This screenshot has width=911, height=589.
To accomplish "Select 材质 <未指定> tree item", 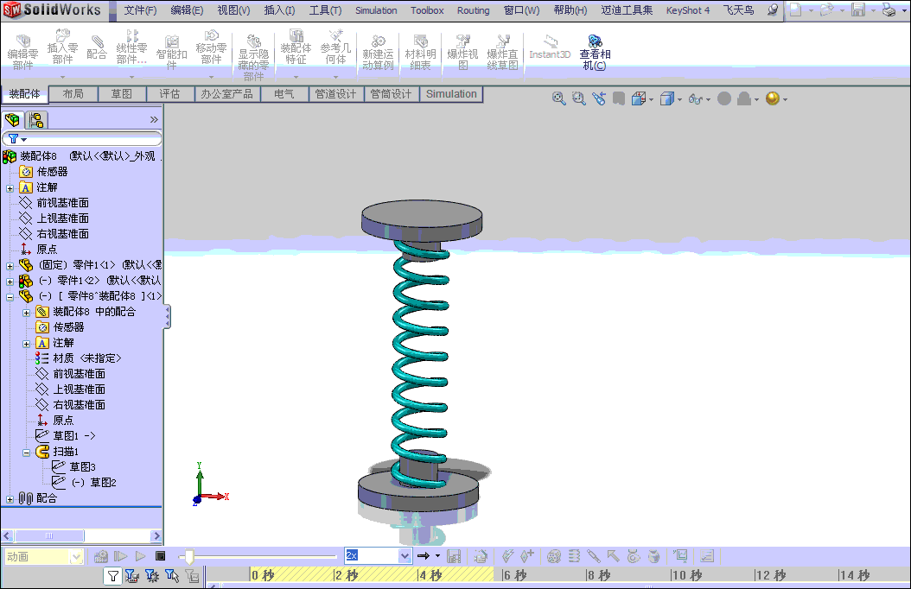I will click(87, 358).
